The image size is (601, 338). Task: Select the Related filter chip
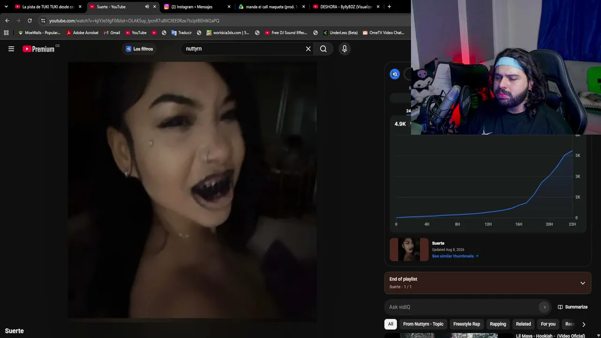524,324
